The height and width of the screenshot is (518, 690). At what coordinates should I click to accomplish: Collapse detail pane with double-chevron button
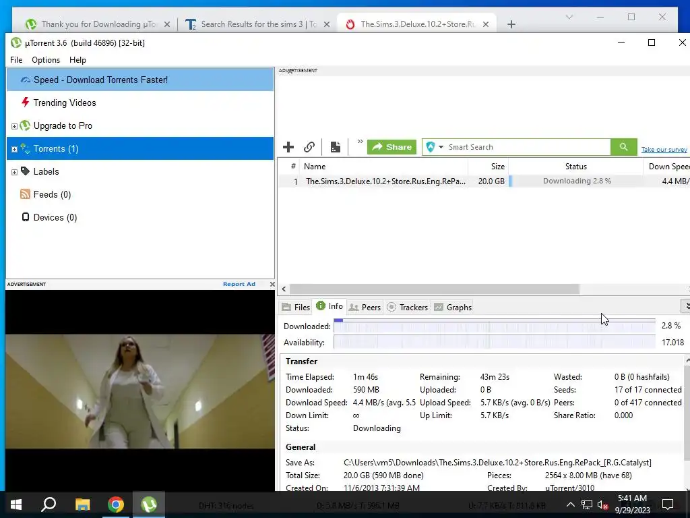686,306
